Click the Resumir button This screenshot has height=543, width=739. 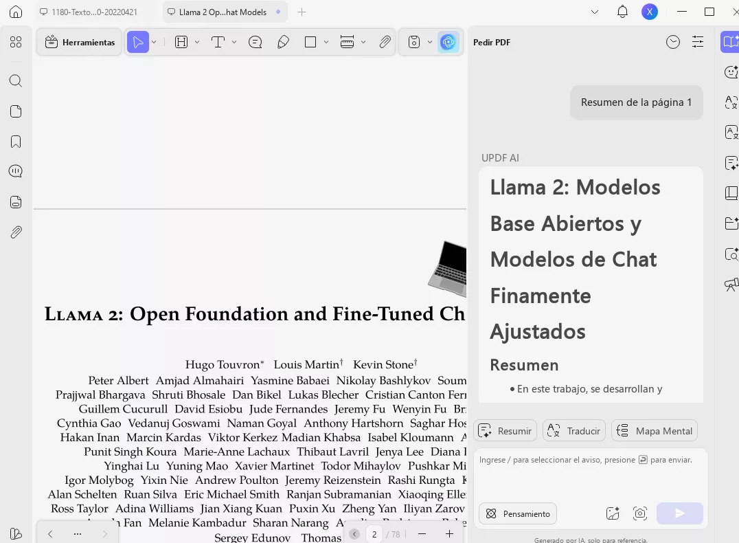pos(505,431)
